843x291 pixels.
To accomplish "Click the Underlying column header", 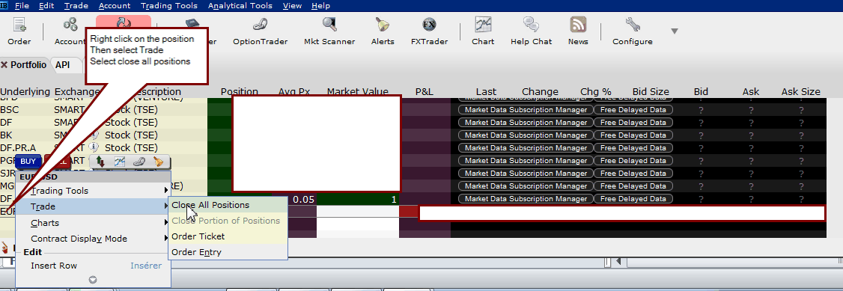I will click(x=25, y=92).
